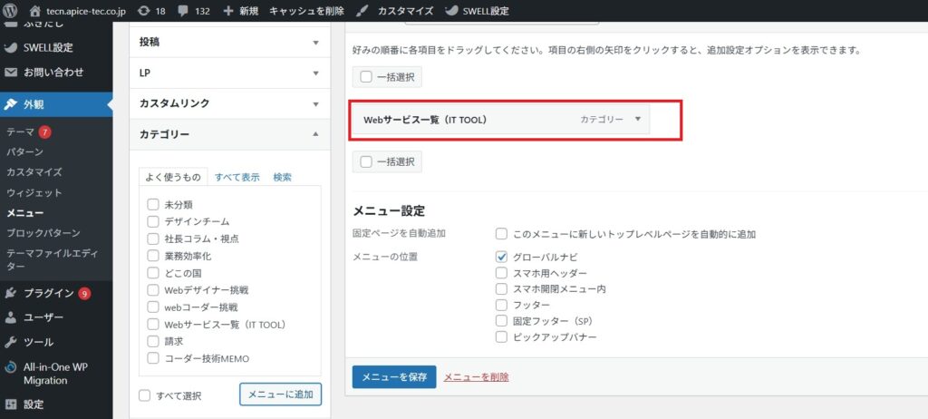
Task: Toggle the upper 一括選択 checkbox
Action: click(366, 77)
